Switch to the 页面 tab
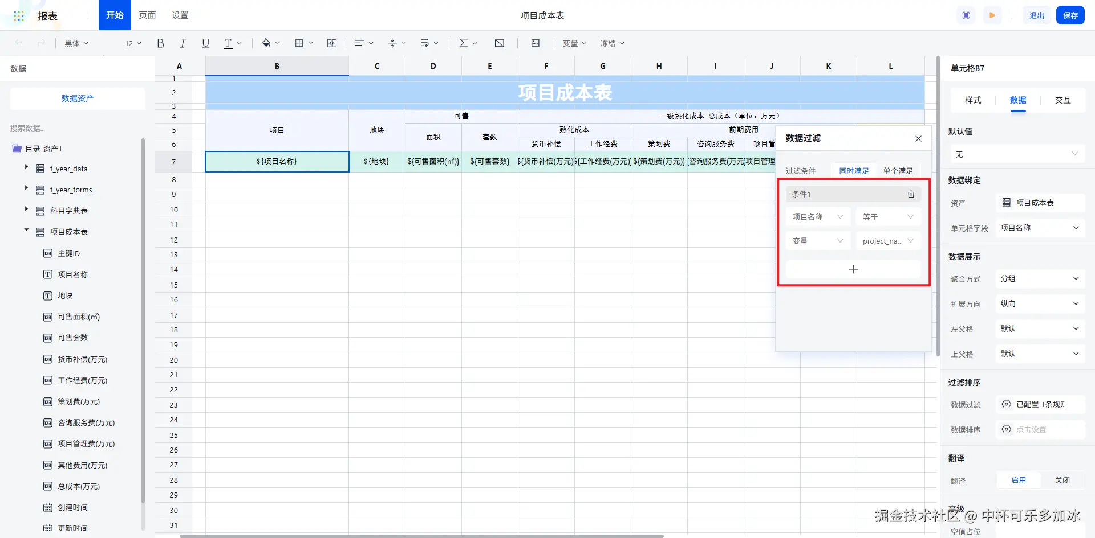1095x538 pixels. coord(147,15)
